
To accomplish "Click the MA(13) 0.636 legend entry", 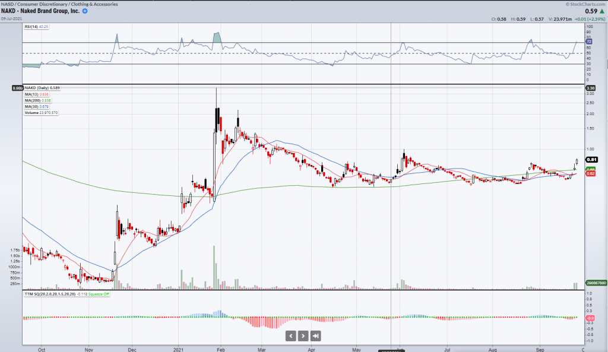I will pyautogui.click(x=37, y=94).
